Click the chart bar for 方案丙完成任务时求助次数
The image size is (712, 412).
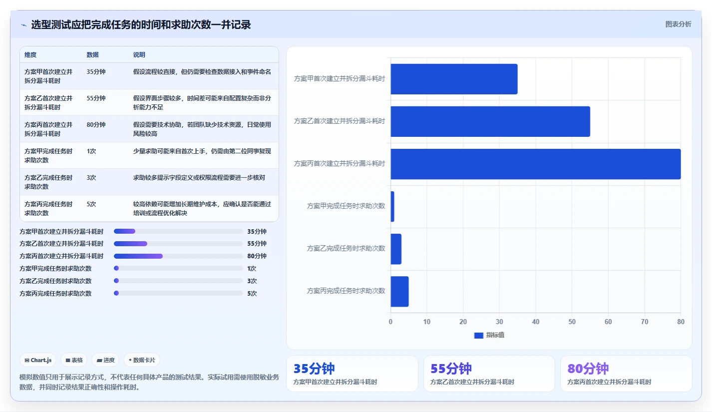(x=399, y=291)
